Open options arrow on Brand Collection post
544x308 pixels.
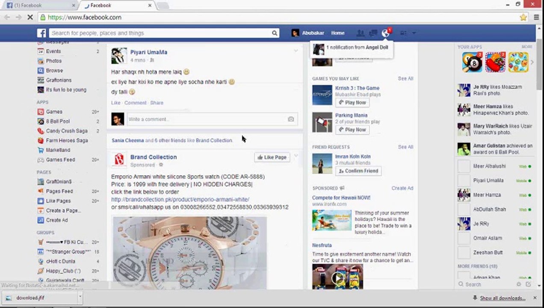coord(296,156)
